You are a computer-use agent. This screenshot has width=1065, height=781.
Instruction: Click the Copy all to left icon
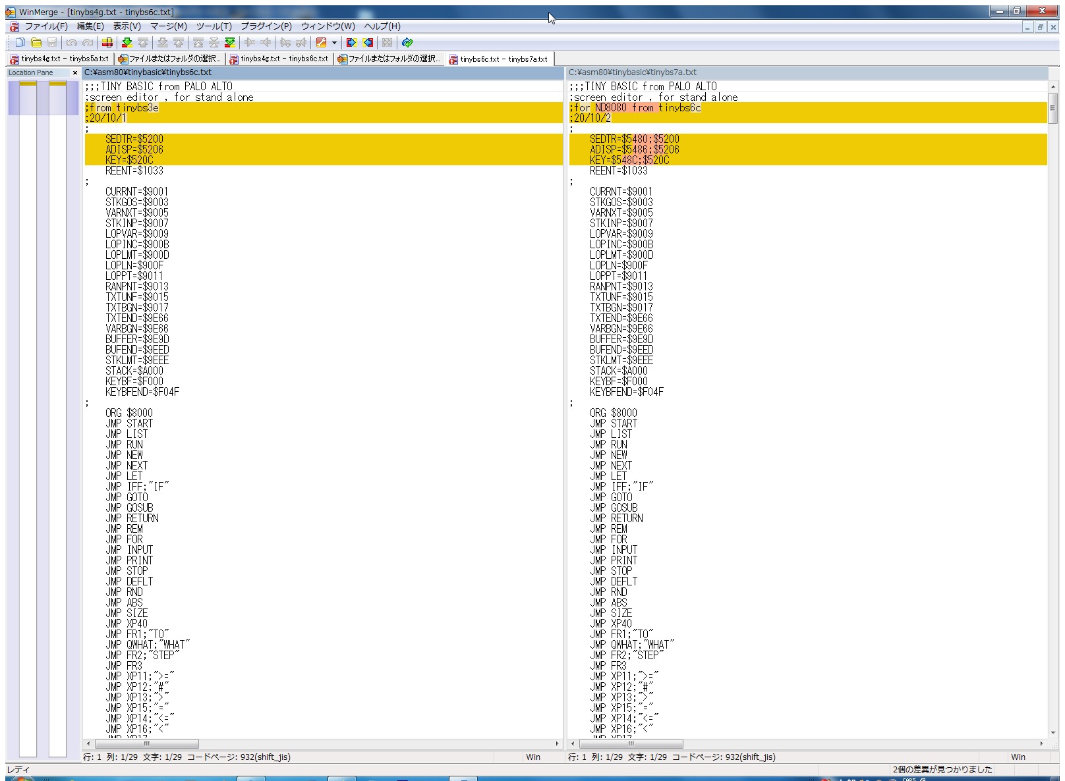click(x=368, y=42)
